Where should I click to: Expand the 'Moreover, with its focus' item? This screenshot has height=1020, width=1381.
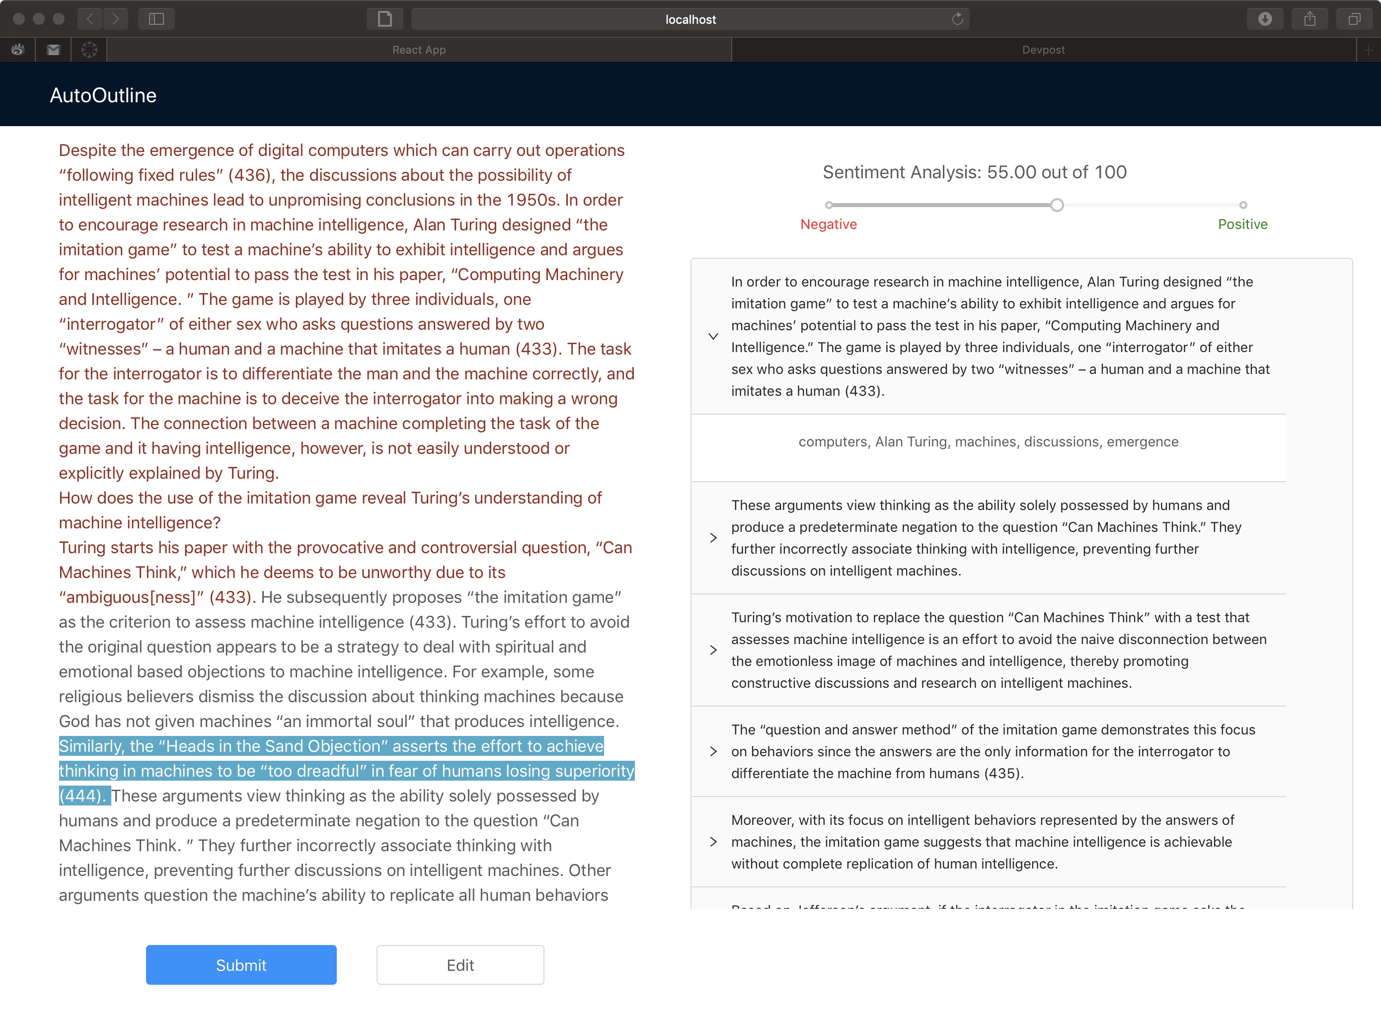click(713, 842)
